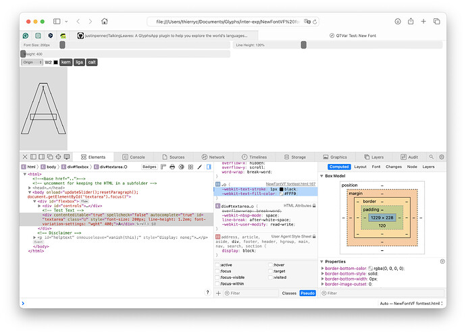Viewport: 466px width, 334px height.
Task: Enable paint flashing brush icon
Action: point(200,167)
